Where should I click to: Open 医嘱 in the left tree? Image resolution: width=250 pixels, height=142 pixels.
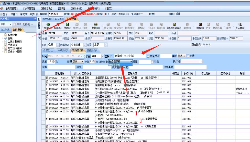click(10, 38)
